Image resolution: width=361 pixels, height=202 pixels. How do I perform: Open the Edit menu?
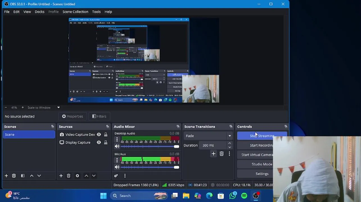pyautogui.click(x=16, y=12)
